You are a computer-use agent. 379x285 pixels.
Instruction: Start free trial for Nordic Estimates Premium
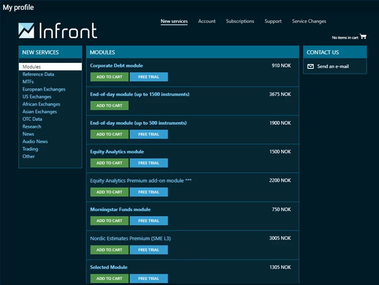point(149,250)
